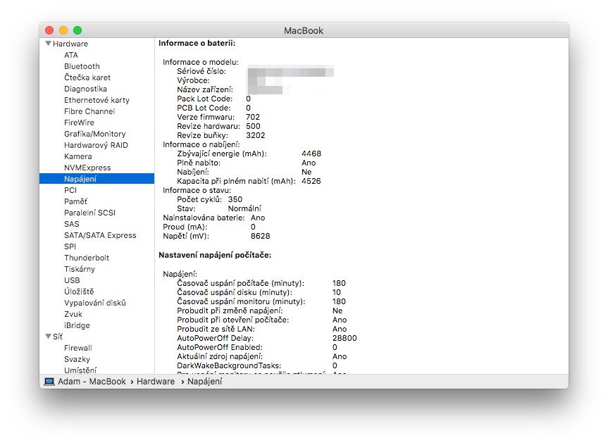Click the Revize buňky value 3202
The image size is (608, 445).
point(256,135)
